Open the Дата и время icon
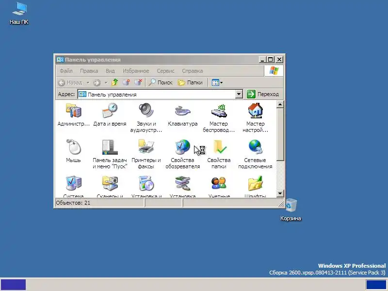The image size is (388, 291). pos(110,111)
